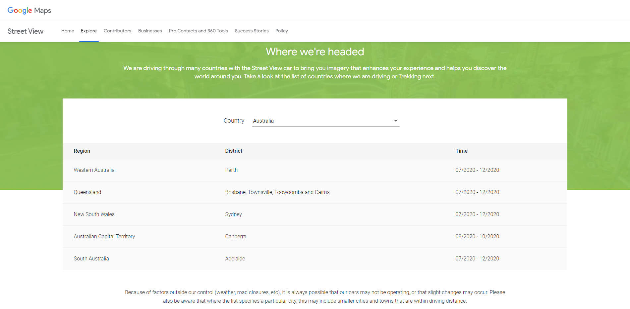Click the Where we're headed heading

click(x=315, y=52)
